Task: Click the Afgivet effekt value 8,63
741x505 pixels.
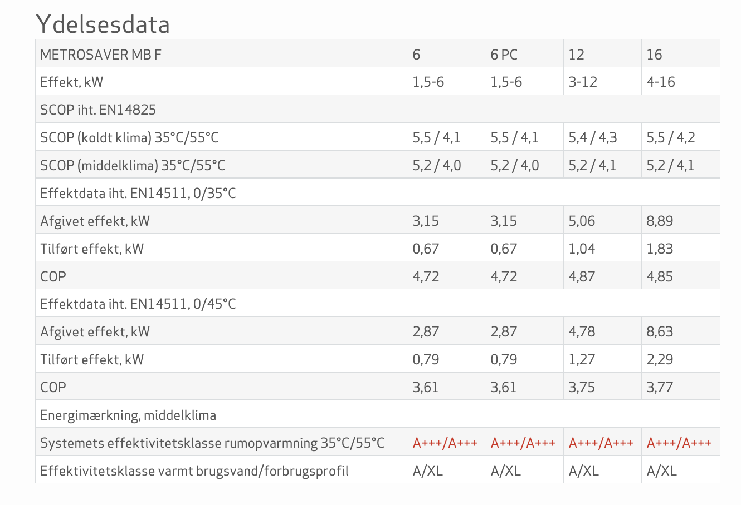Action: point(660,332)
